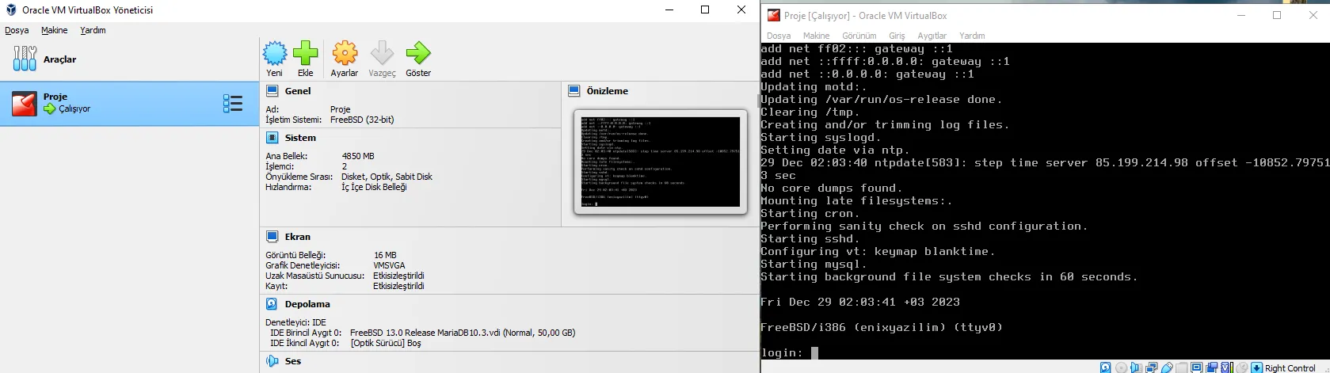Click USB devices icon in VM status bar
The image size is (1330, 373).
(x=1167, y=367)
